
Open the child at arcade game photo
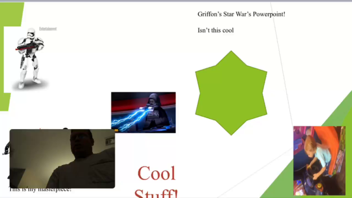[x=319, y=161]
